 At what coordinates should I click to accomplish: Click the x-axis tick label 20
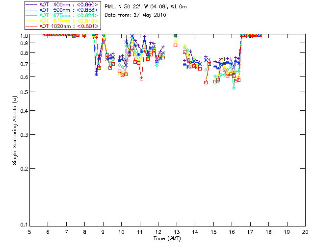[305, 232]
